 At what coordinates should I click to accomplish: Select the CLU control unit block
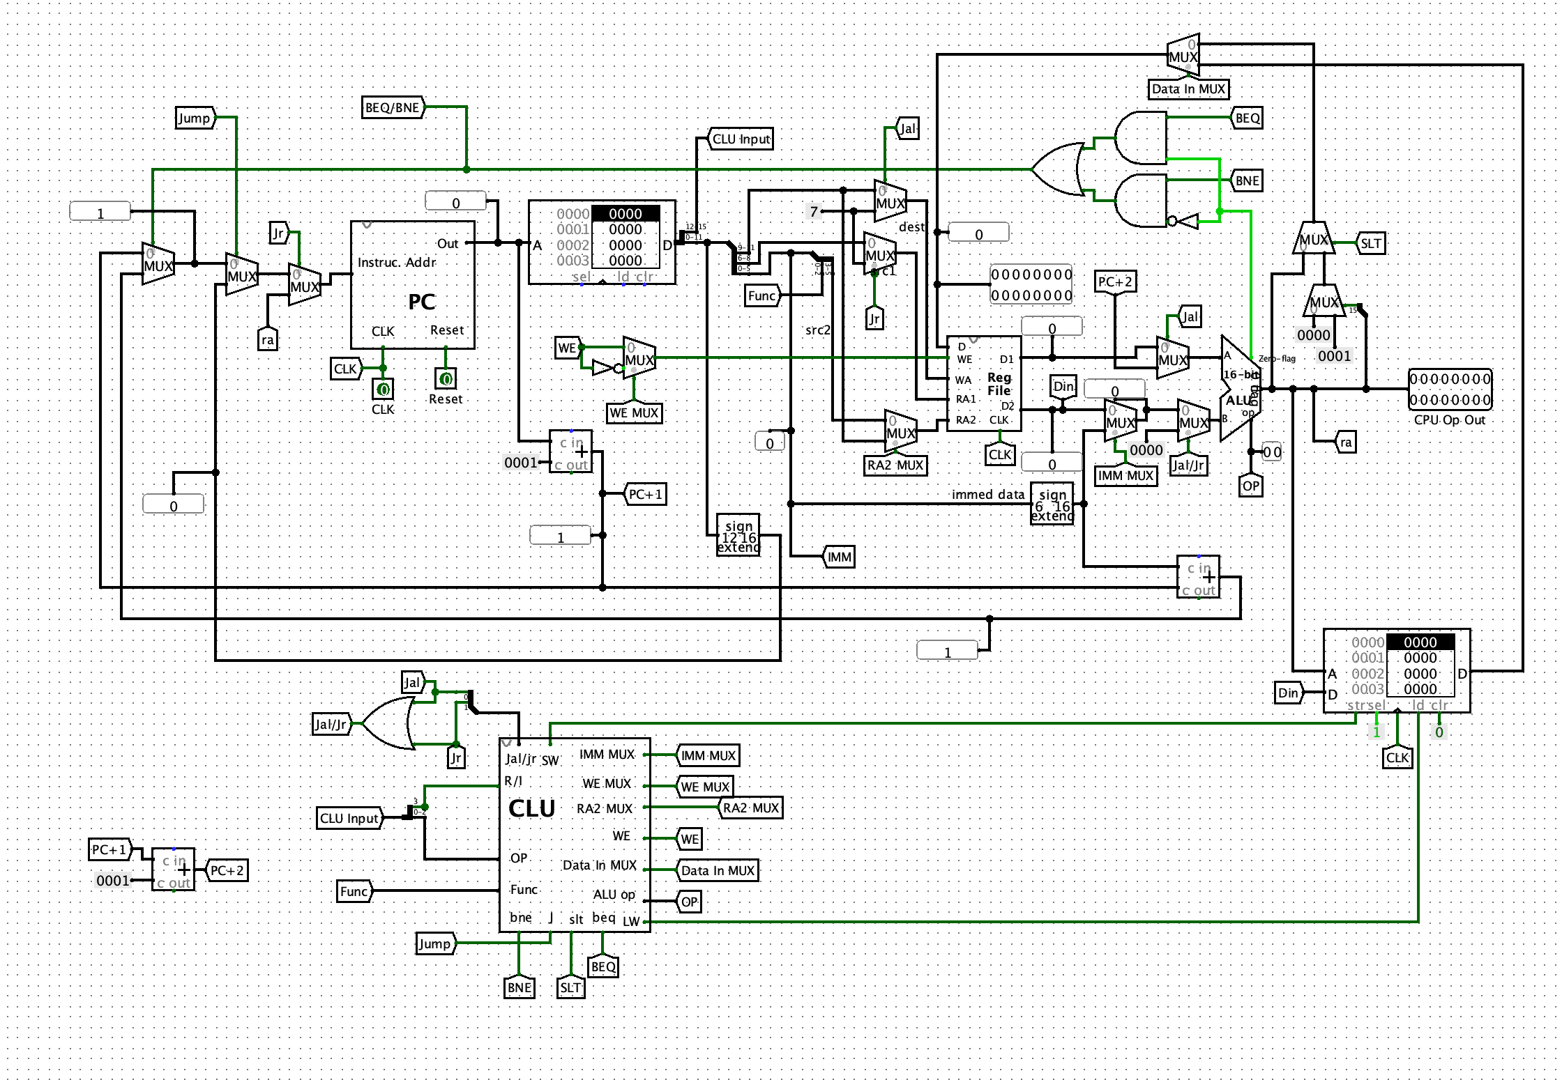click(x=574, y=836)
